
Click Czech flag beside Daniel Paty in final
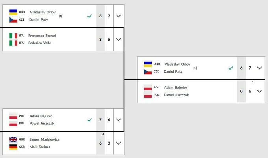coord(148,71)
